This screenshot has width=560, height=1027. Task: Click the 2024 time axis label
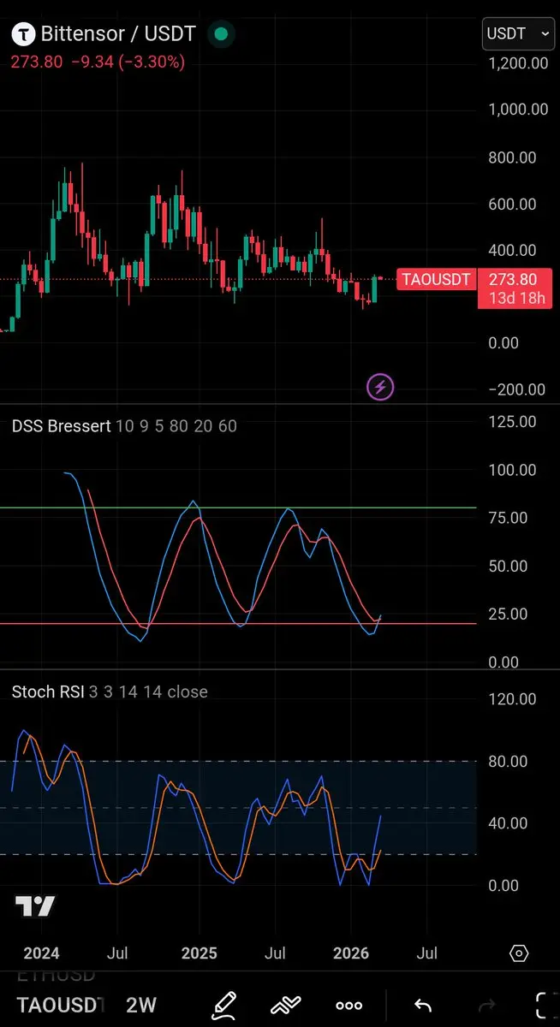click(41, 953)
